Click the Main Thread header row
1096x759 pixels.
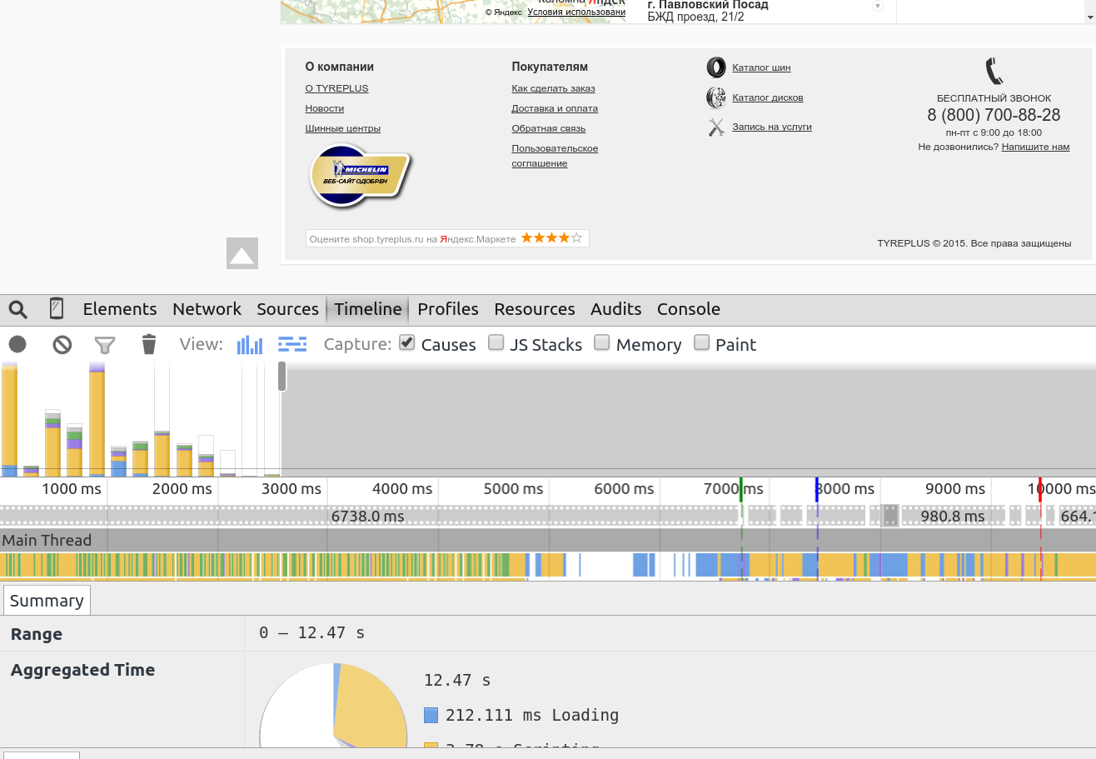coord(548,540)
